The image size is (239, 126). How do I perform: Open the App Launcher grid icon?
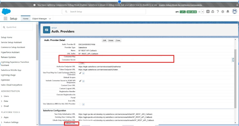[6, 19]
